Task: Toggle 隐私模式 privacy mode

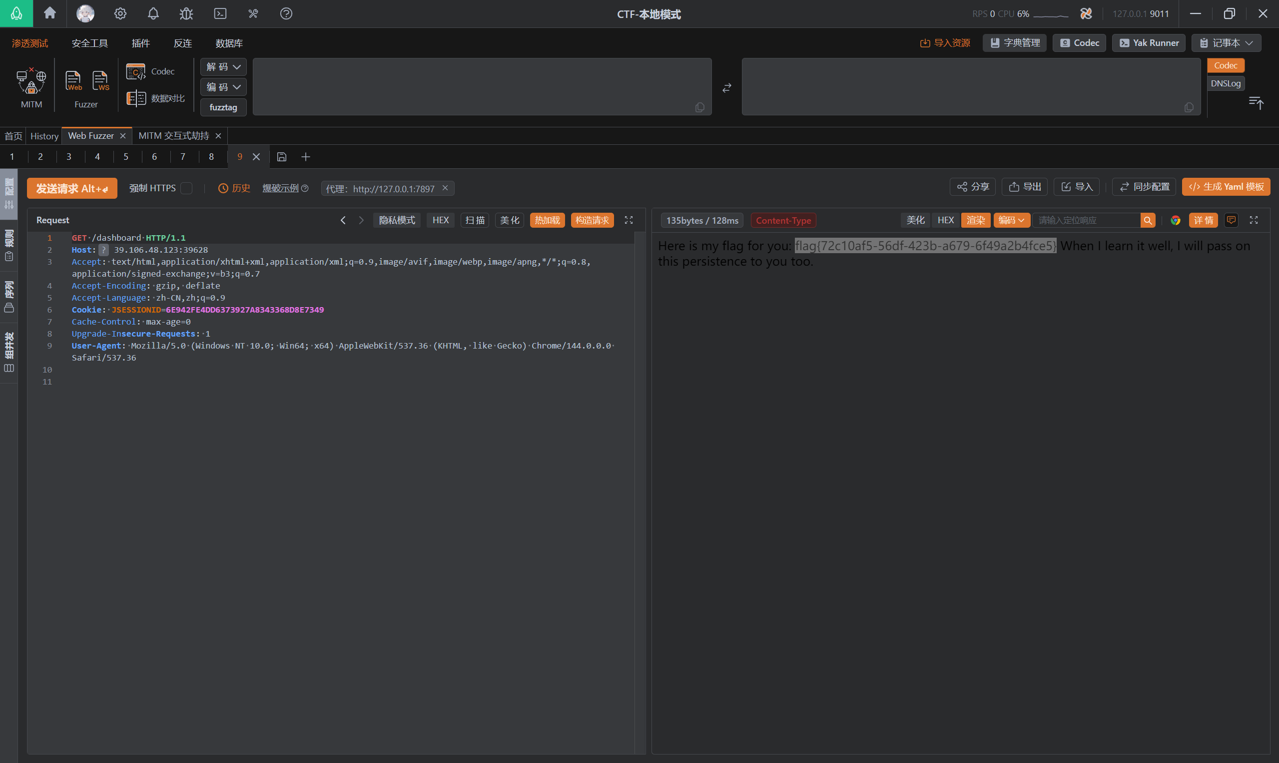Action: click(397, 220)
